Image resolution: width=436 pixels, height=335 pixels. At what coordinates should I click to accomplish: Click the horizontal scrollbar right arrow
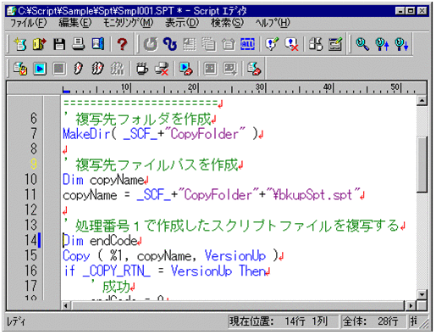tap(411, 305)
